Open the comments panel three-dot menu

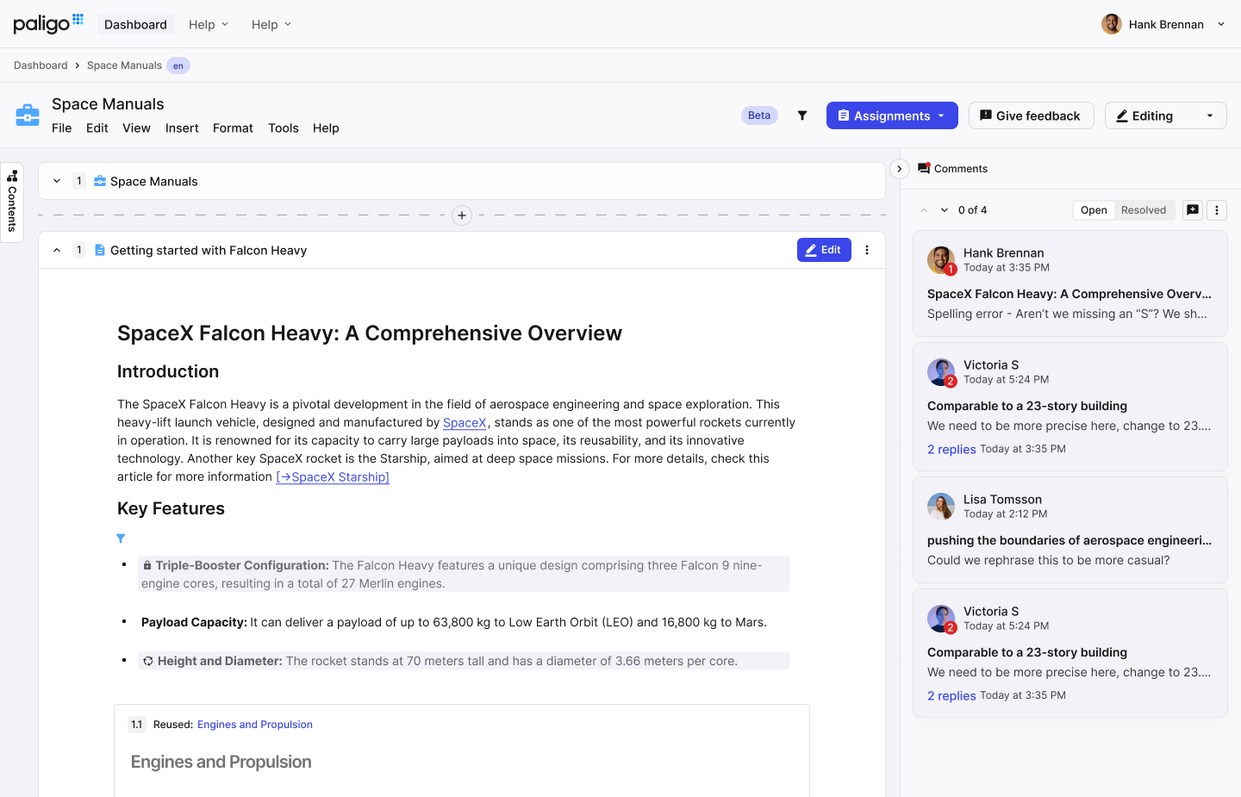coord(1217,210)
